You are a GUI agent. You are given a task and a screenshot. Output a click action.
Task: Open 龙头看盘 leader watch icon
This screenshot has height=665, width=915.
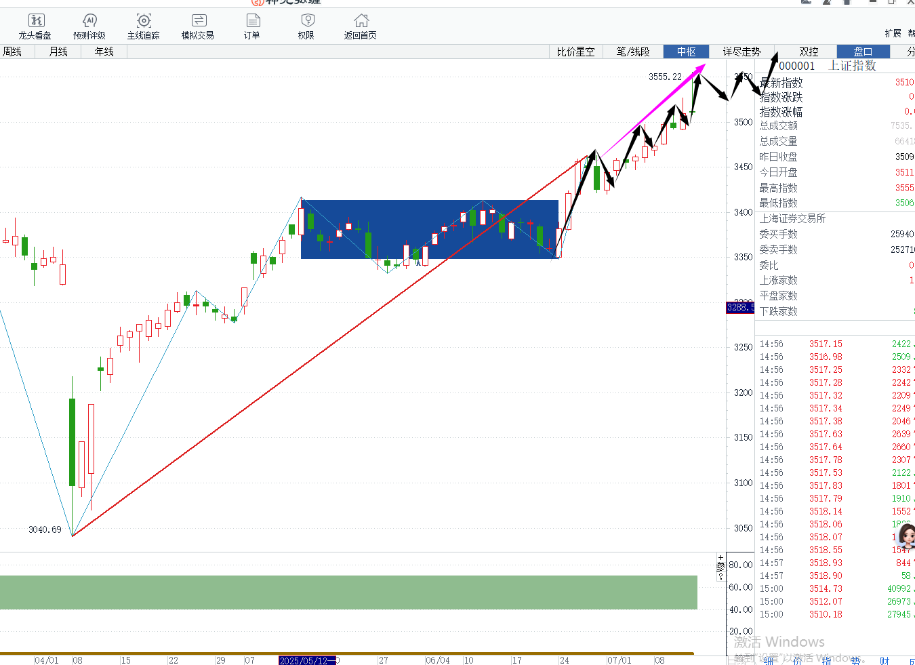click(35, 26)
